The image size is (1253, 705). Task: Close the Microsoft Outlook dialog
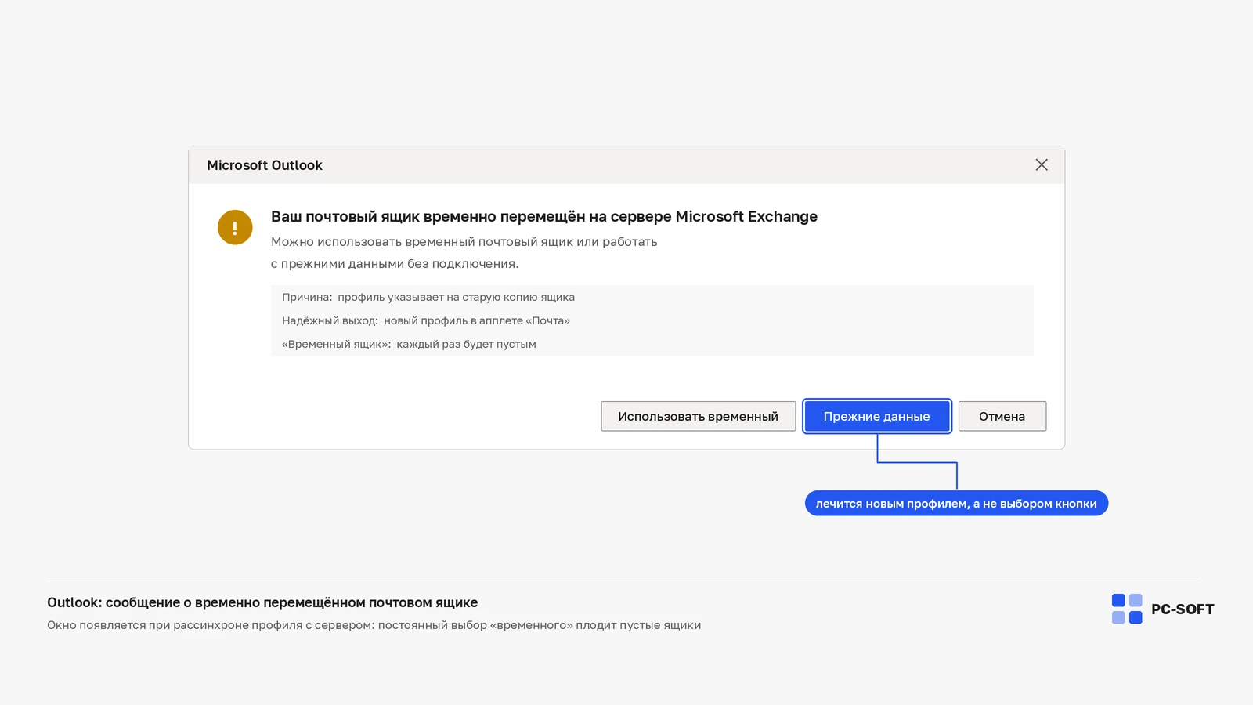pyautogui.click(x=1042, y=164)
